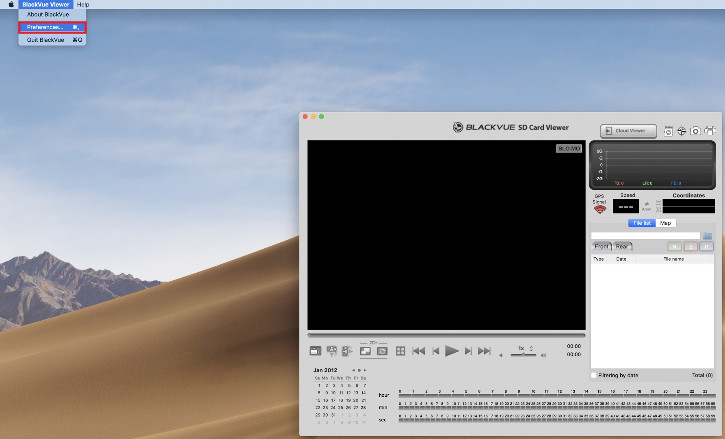Click the GPS Signal indicator icon
Viewport: 725px width, 439px height.
[x=599, y=210]
